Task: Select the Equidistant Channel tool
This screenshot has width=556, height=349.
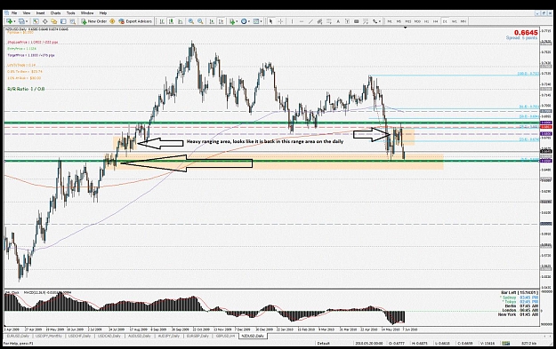Action: 320,21
